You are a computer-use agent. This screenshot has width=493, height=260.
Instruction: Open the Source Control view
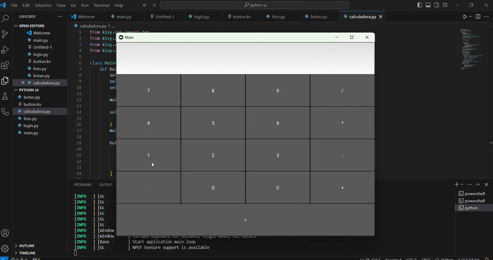point(5,34)
